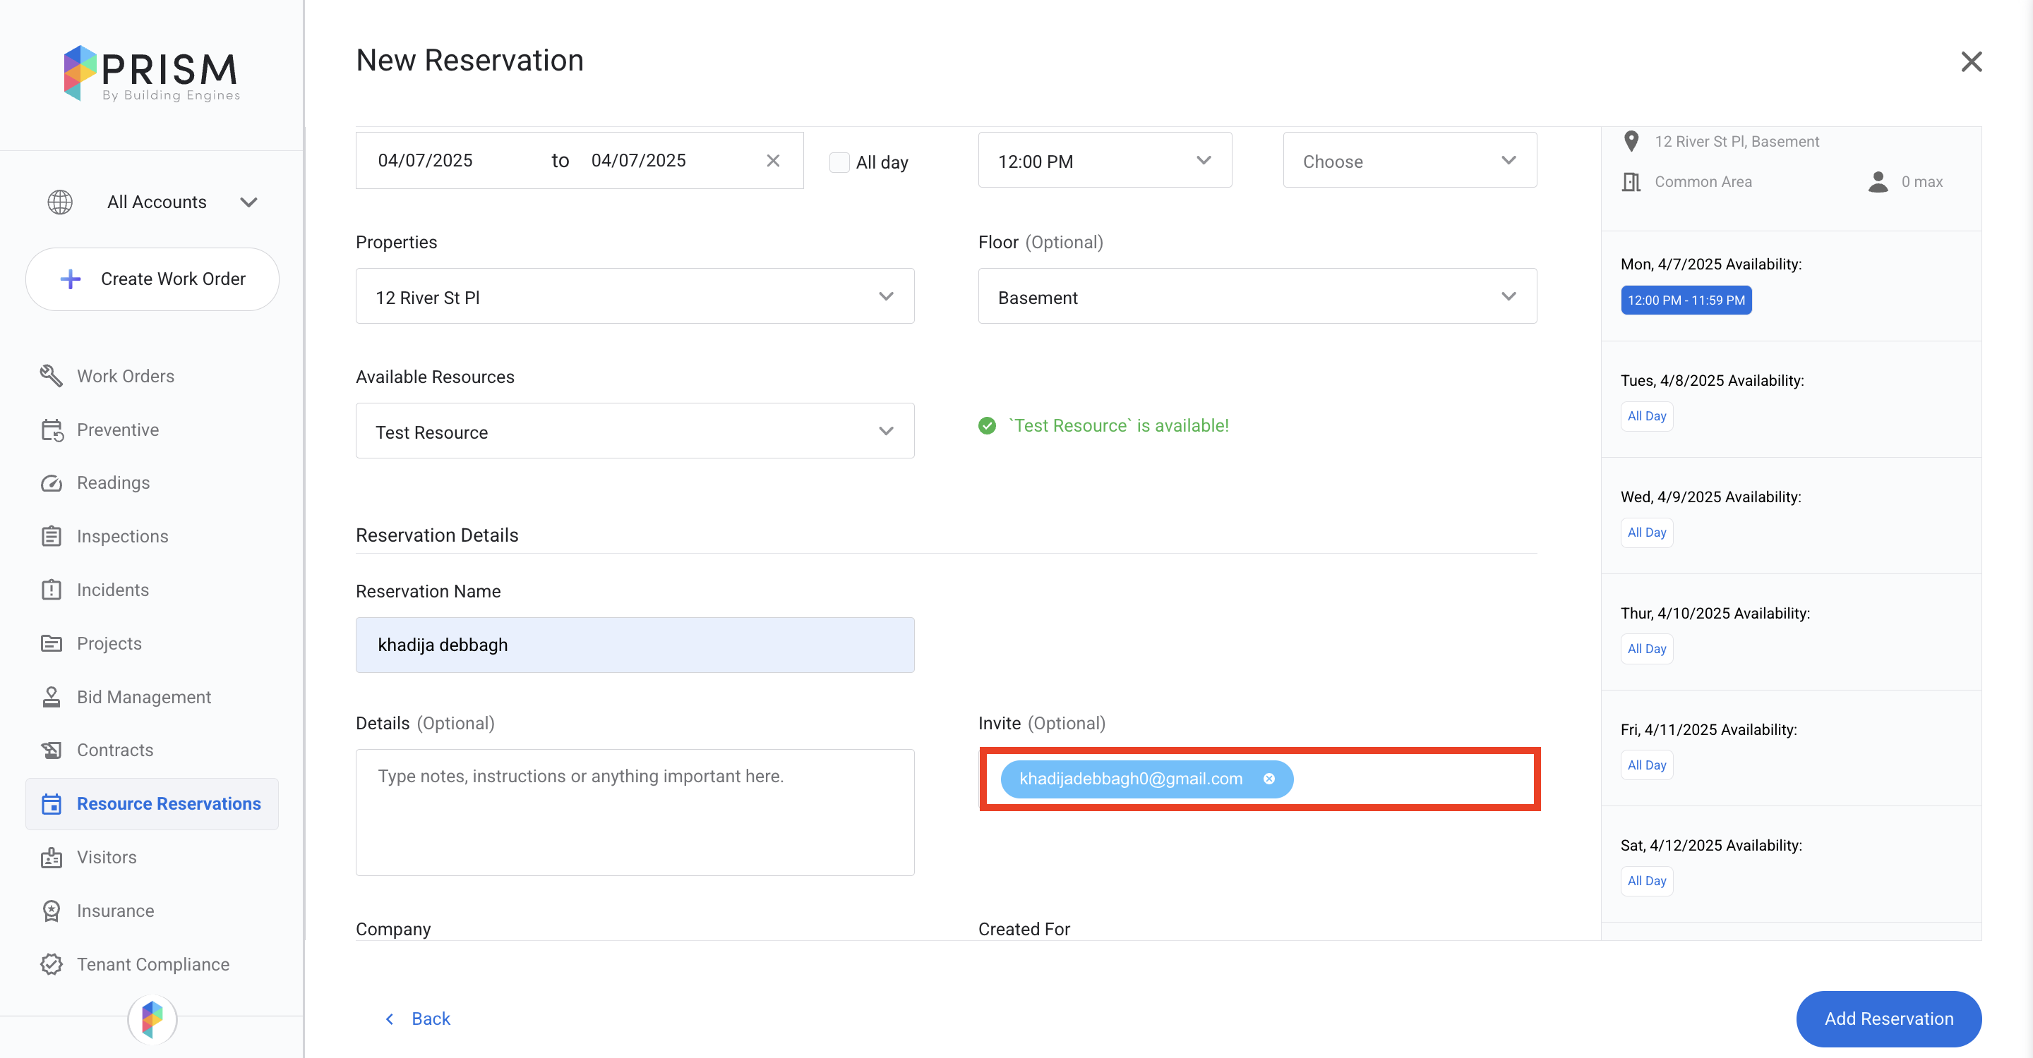Click the Prism logo button at sidebar bottom

pyautogui.click(x=152, y=1019)
